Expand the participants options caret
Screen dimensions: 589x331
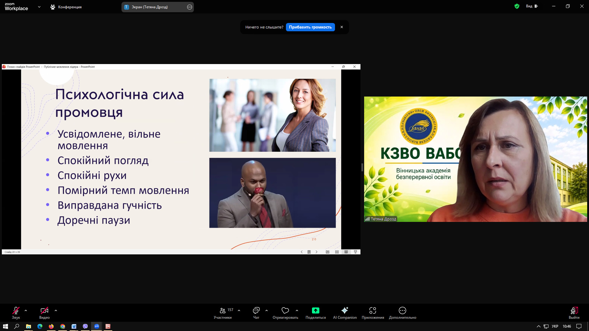pyautogui.click(x=239, y=310)
